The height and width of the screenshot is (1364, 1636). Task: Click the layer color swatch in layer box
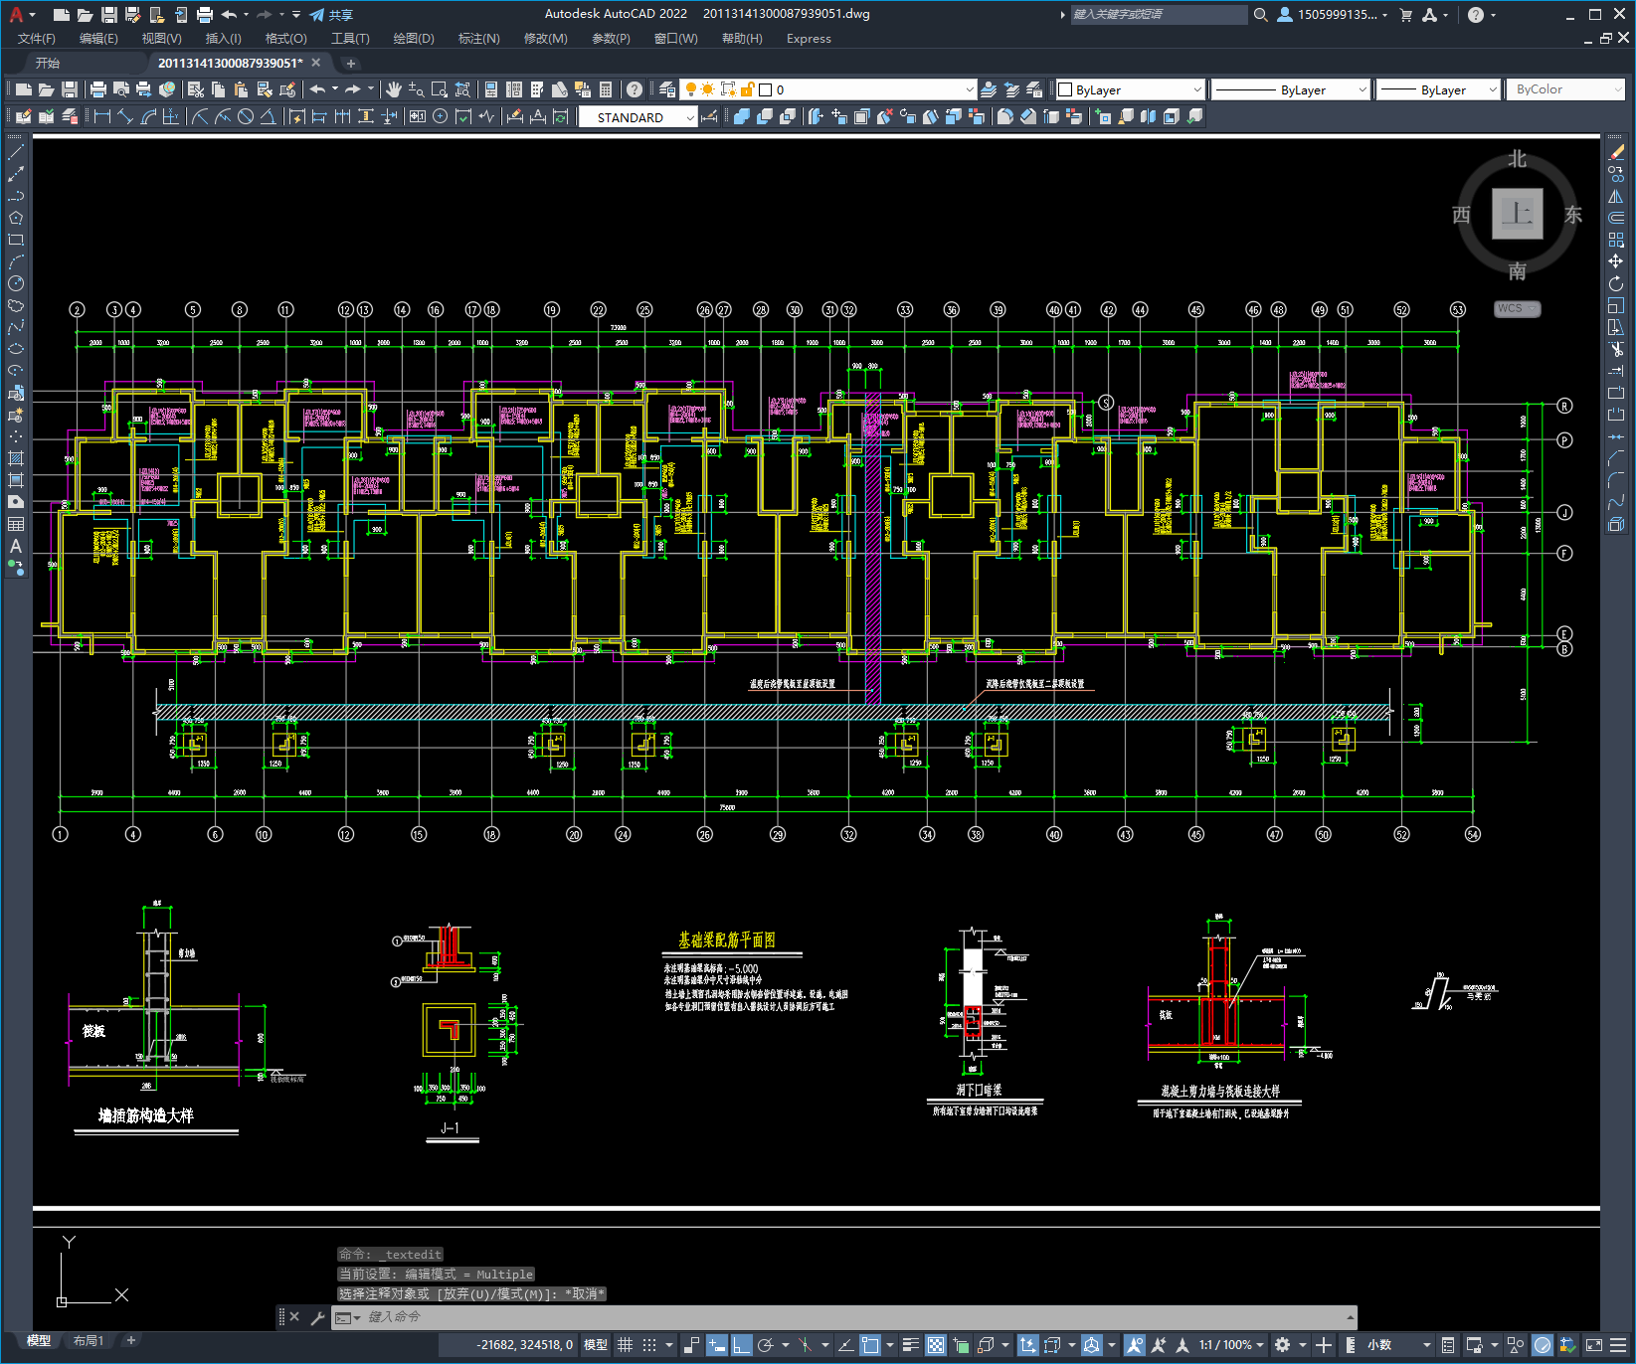point(765,89)
